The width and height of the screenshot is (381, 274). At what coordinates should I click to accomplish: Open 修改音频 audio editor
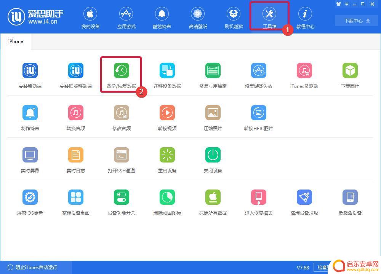tap(122, 118)
